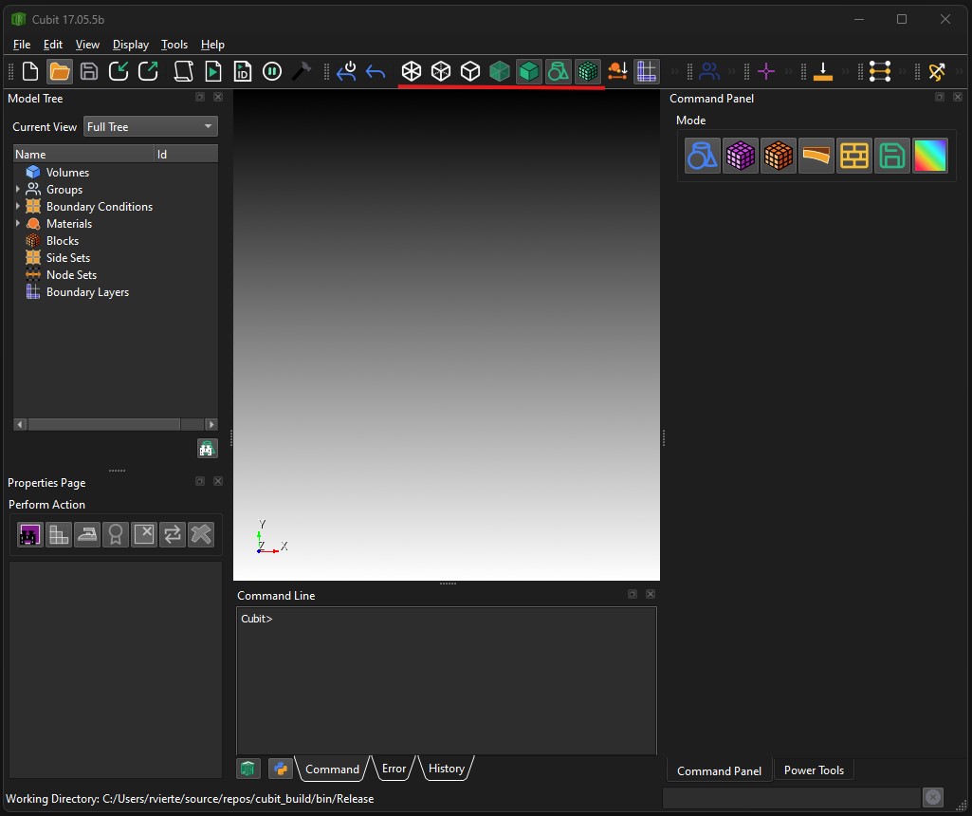Viewport: 972px width, 816px height.
Task: Toggle the mesh display mode in the toolbar
Action: click(587, 71)
